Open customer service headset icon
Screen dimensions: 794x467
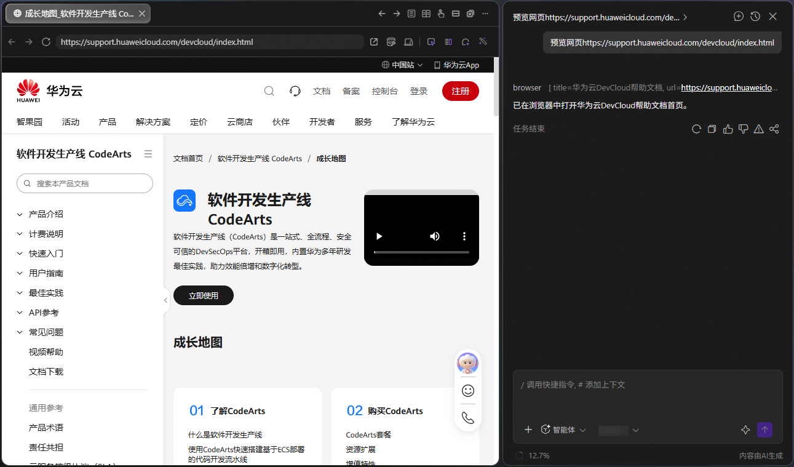tap(295, 91)
